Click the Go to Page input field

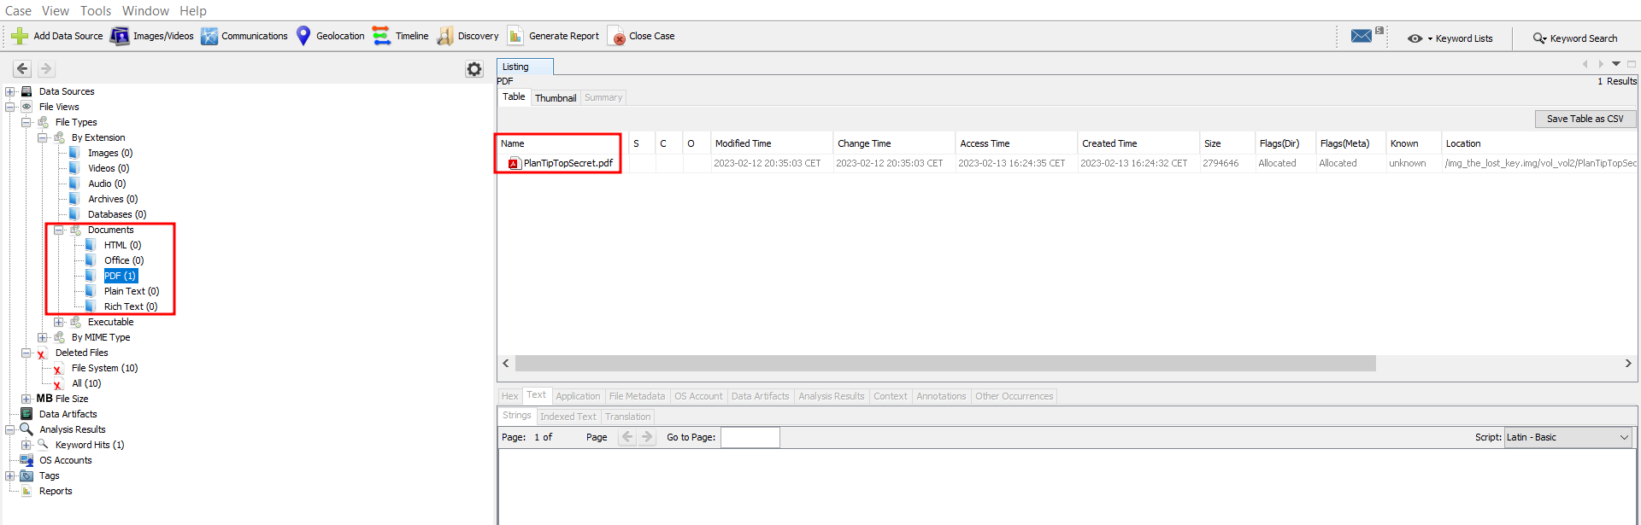coord(750,437)
